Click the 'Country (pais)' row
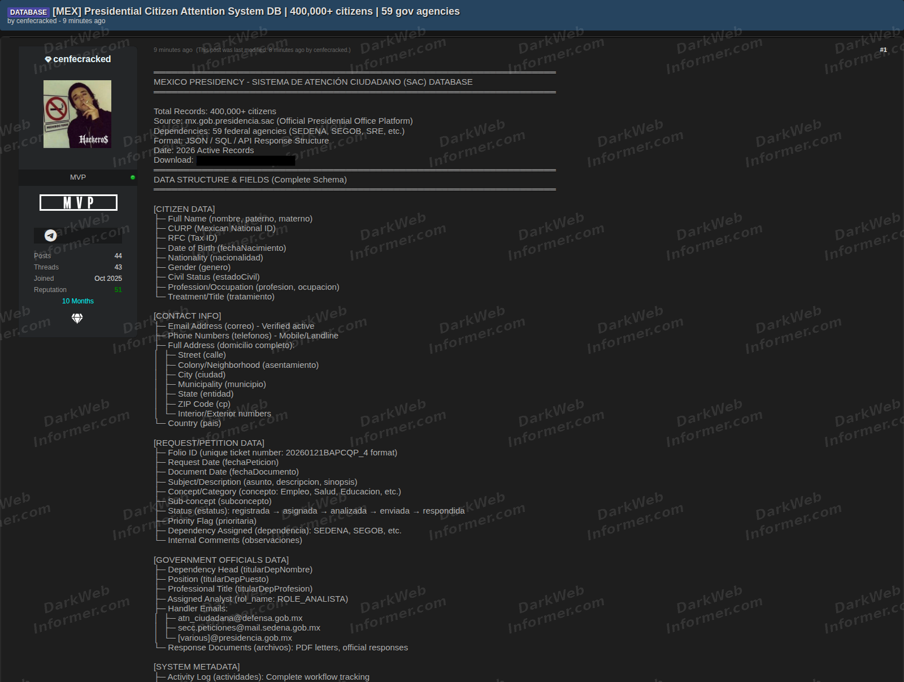 [x=194, y=423]
